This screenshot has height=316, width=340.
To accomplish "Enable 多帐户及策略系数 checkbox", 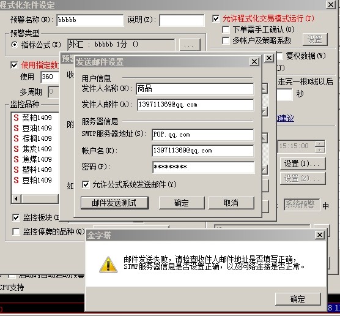I will pos(226,40).
